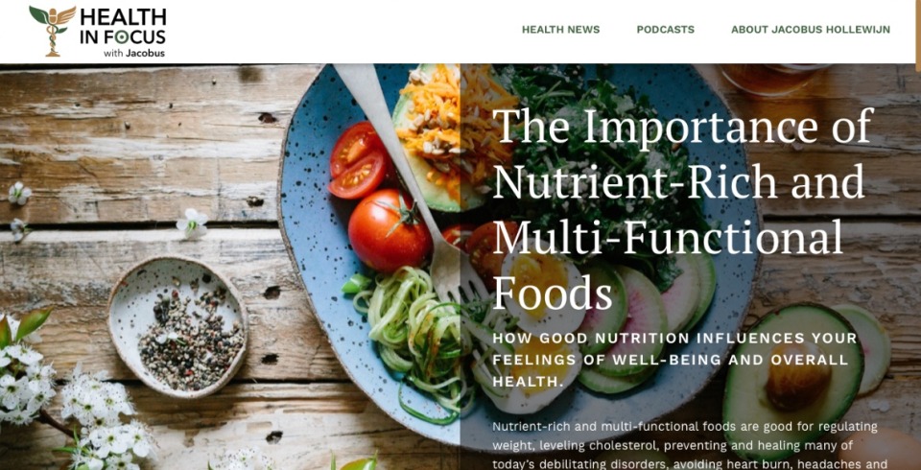Click the sliced tomato halves at the plate's top
This screenshot has width=921, height=470.
coord(358,160)
